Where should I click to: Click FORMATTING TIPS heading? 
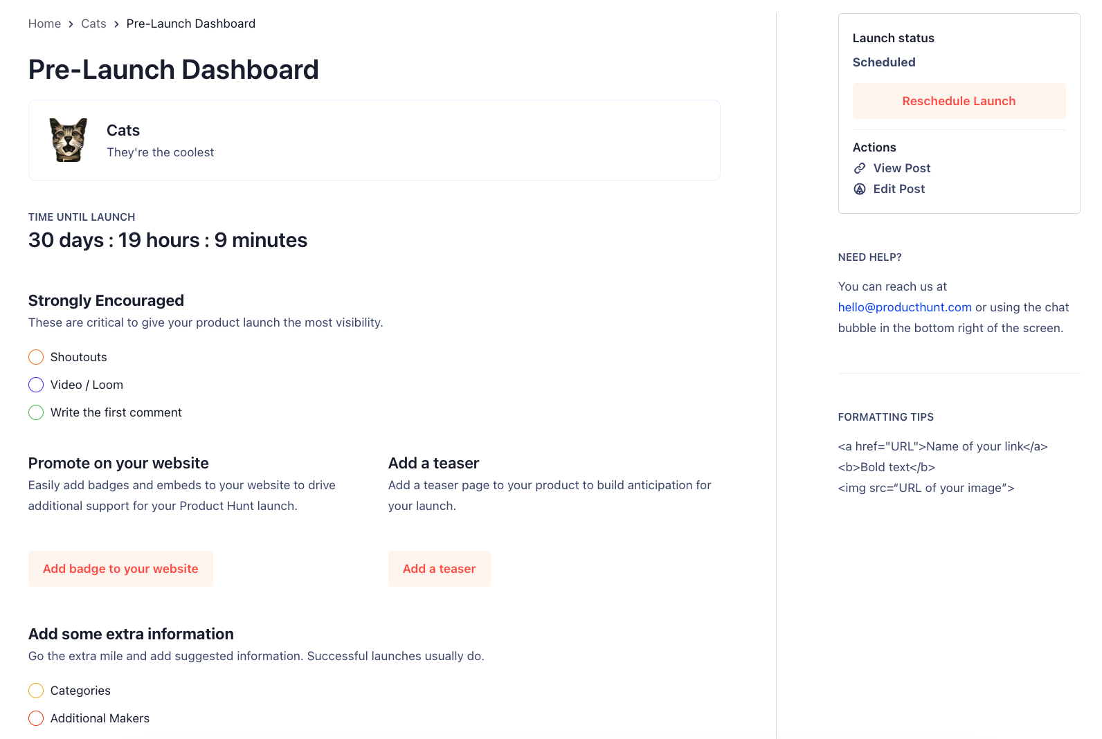(x=886, y=417)
